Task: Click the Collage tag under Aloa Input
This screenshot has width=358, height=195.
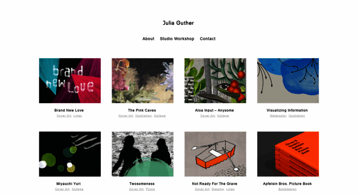Action: tap(223, 116)
